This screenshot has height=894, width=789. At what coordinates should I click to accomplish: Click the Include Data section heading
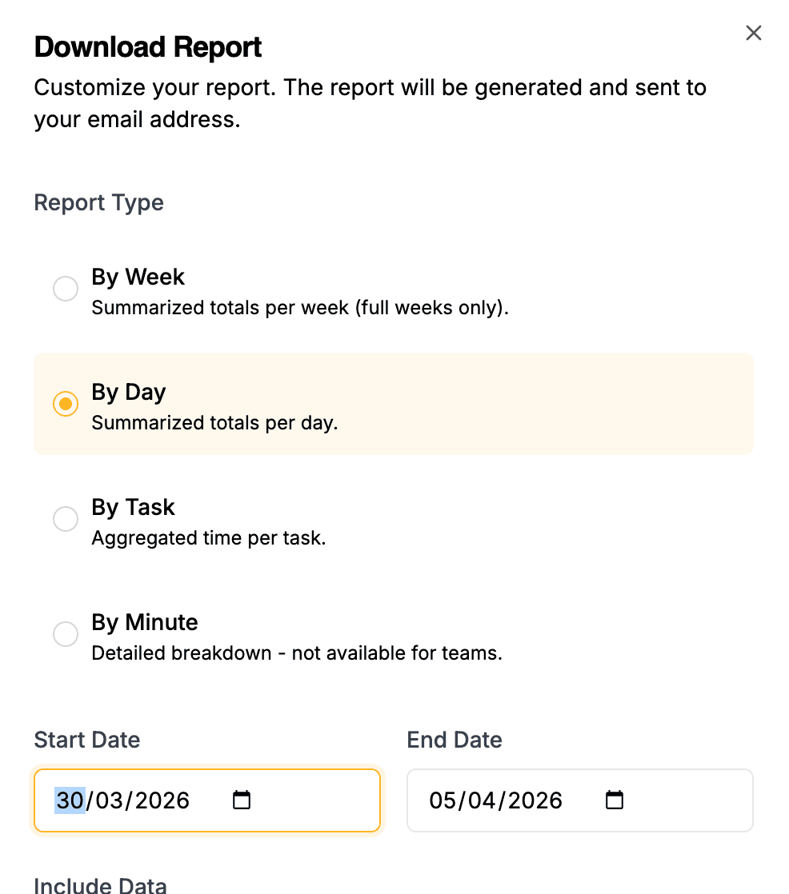(x=100, y=885)
